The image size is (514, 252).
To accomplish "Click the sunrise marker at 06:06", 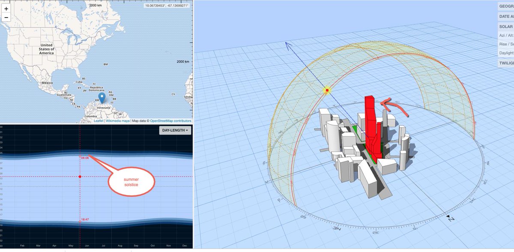I will [x=80, y=156].
